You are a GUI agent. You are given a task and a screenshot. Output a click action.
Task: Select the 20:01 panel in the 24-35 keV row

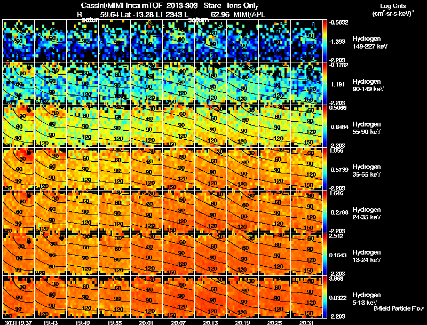click(146, 211)
